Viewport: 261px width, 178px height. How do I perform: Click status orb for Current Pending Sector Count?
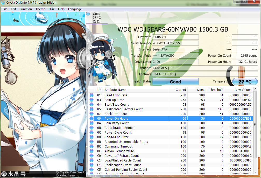coord(91,169)
